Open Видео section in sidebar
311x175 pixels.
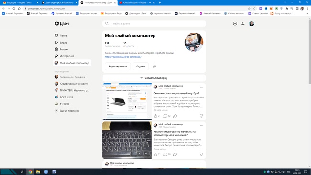point(61,43)
